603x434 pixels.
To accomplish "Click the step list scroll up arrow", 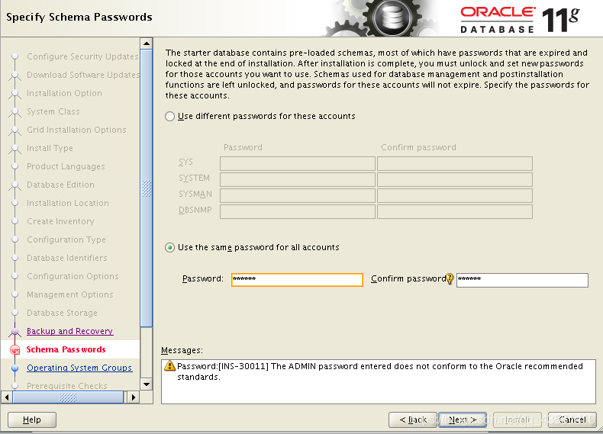I will coord(146,43).
